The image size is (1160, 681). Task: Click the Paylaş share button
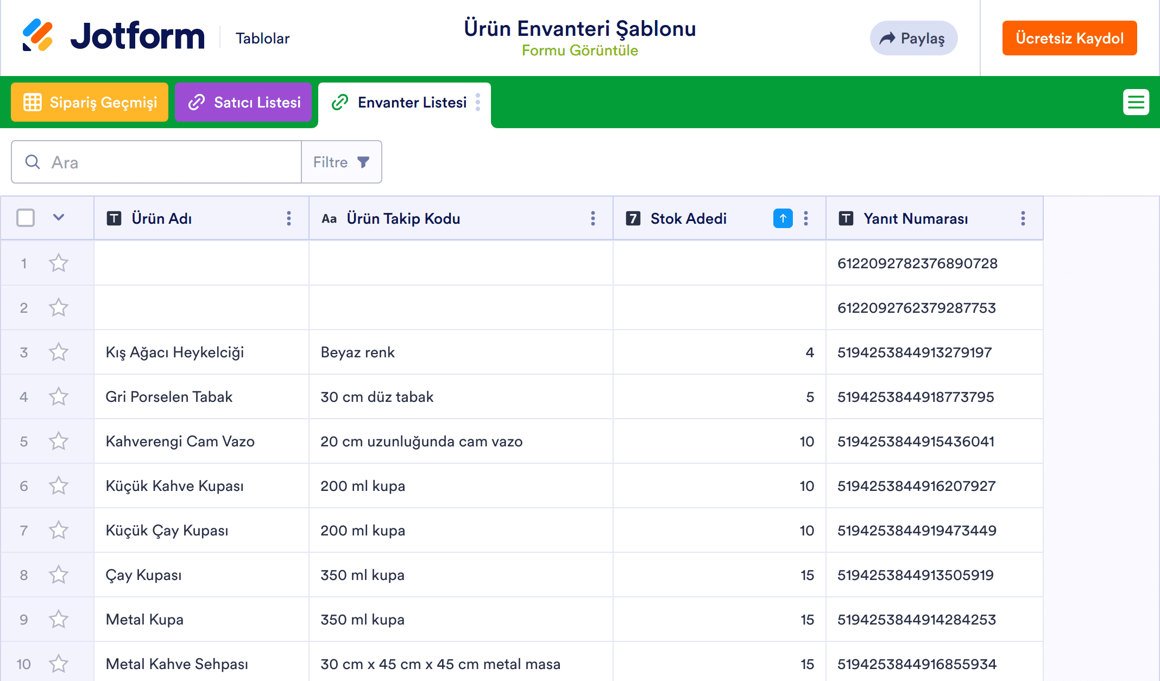[913, 38]
